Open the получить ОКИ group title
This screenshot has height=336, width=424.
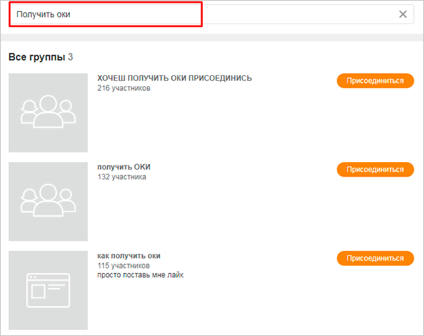click(x=124, y=167)
